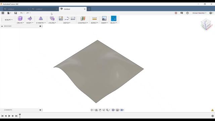The width and height of the screenshot is (215, 121).
Task: Select the sketch Rectangle tool icon
Action: (x=73, y=18)
